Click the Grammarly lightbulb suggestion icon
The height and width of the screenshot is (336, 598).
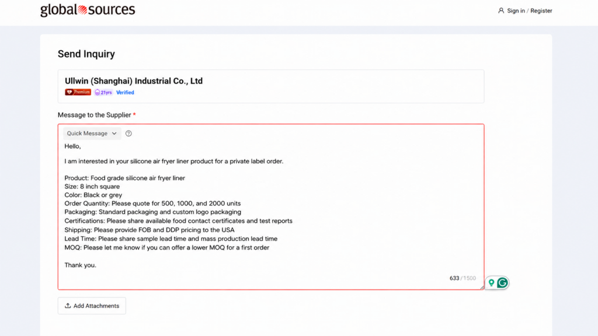pos(491,283)
